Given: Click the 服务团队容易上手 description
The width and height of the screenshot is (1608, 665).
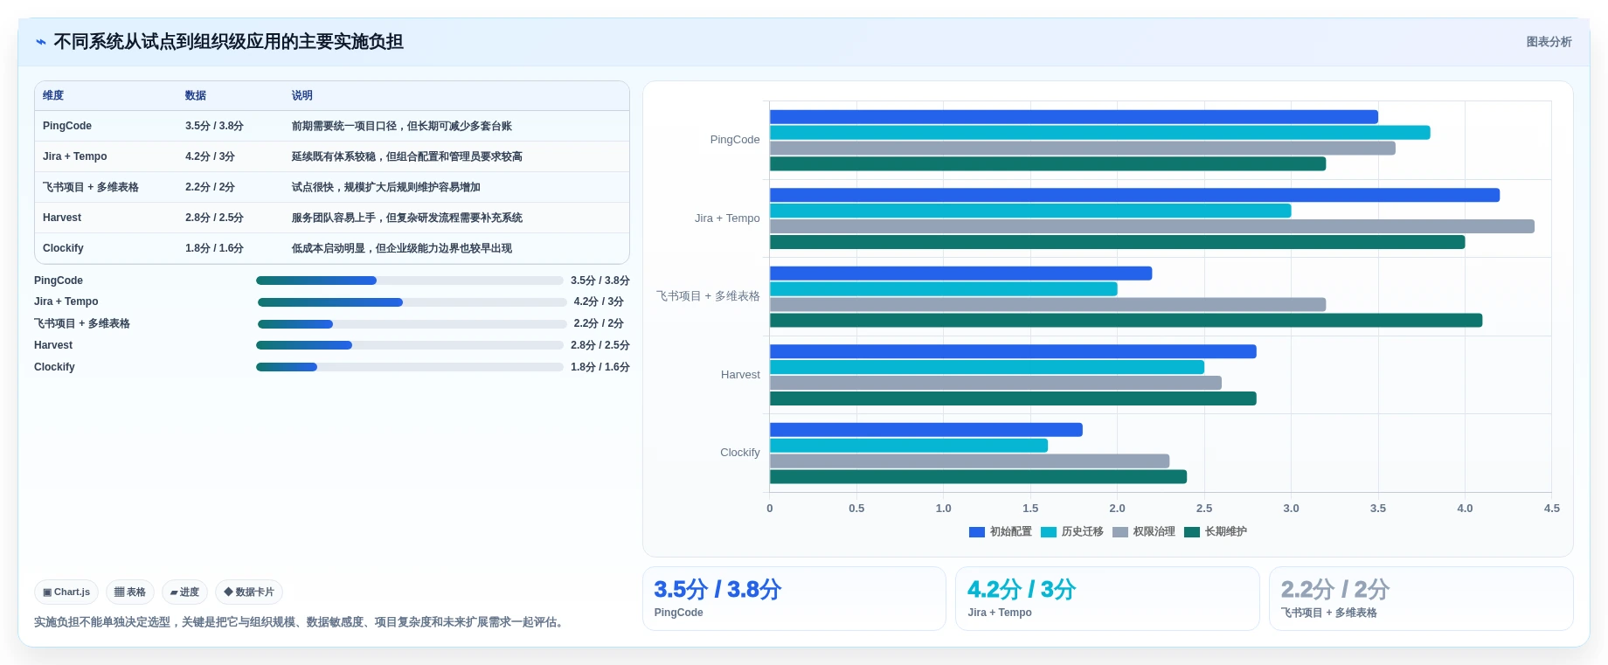Looking at the screenshot, I should [407, 218].
